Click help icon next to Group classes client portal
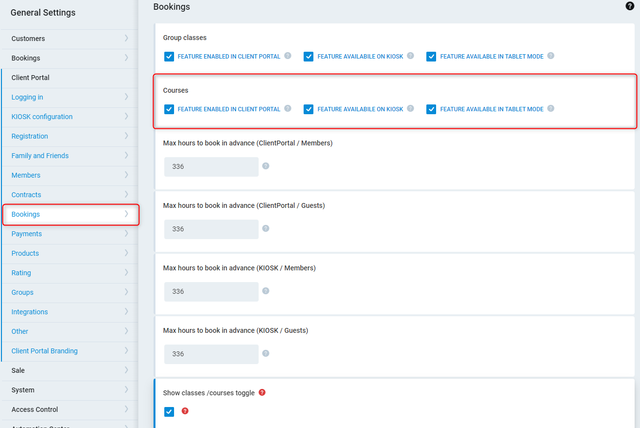Screen dimensions: 640x428 (288, 56)
